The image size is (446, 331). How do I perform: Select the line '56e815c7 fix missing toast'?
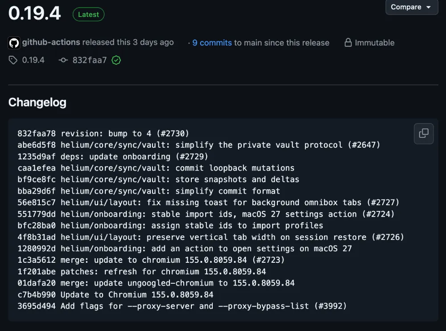(208, 203)
